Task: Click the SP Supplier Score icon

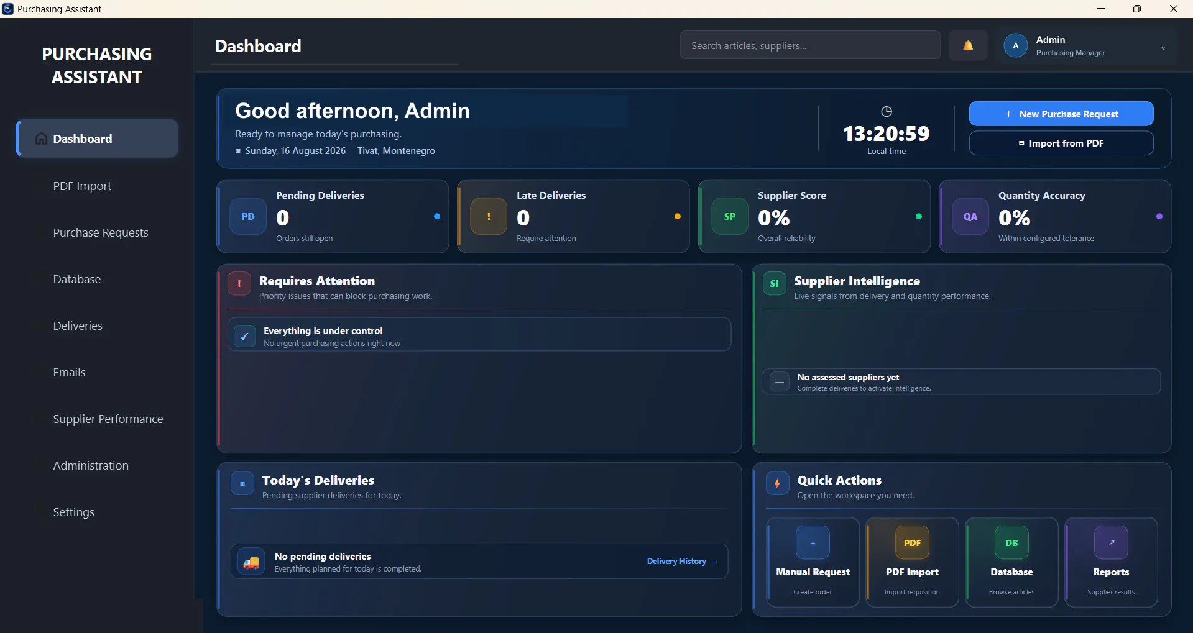Action: click(x=730, y=216)
